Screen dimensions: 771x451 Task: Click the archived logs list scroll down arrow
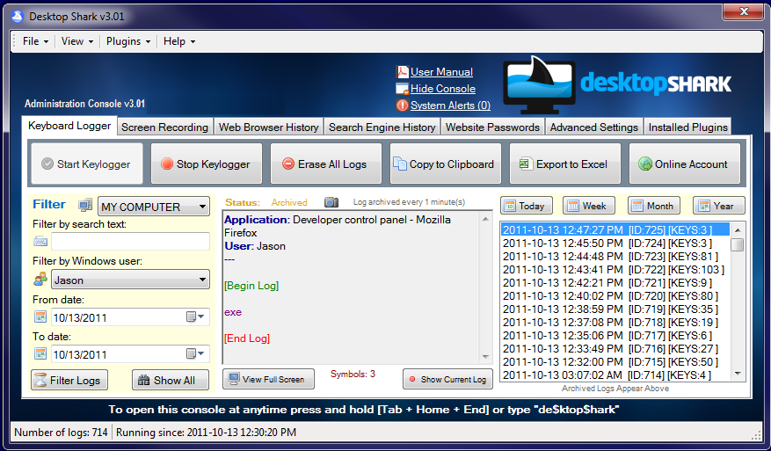tap(737, 374)
